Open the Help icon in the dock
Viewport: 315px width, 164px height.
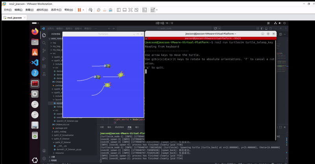coord(35,73)
